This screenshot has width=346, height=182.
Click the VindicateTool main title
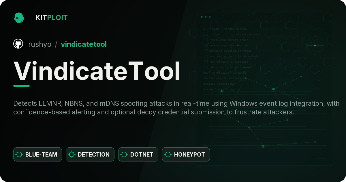[97, 70]
